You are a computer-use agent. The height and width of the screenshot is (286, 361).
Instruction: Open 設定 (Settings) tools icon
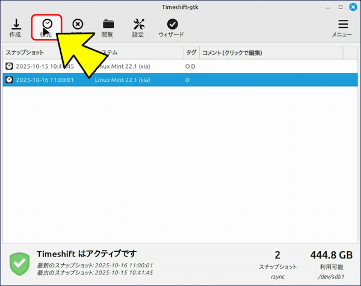(x=138, y=25)
